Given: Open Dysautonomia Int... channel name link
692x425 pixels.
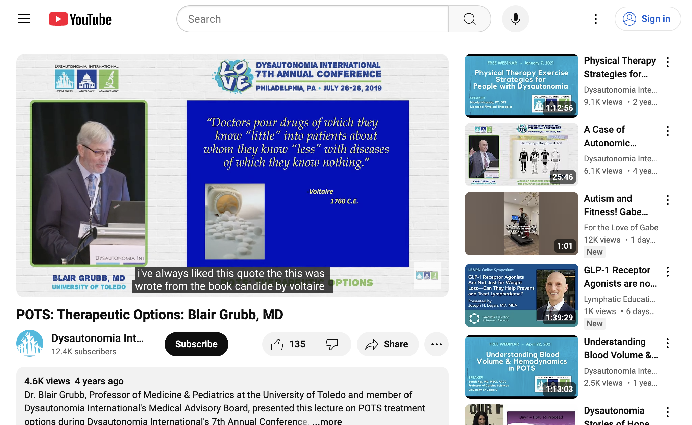Looking at the screenshot, I should pyautogui.click(x=97, y=338).
